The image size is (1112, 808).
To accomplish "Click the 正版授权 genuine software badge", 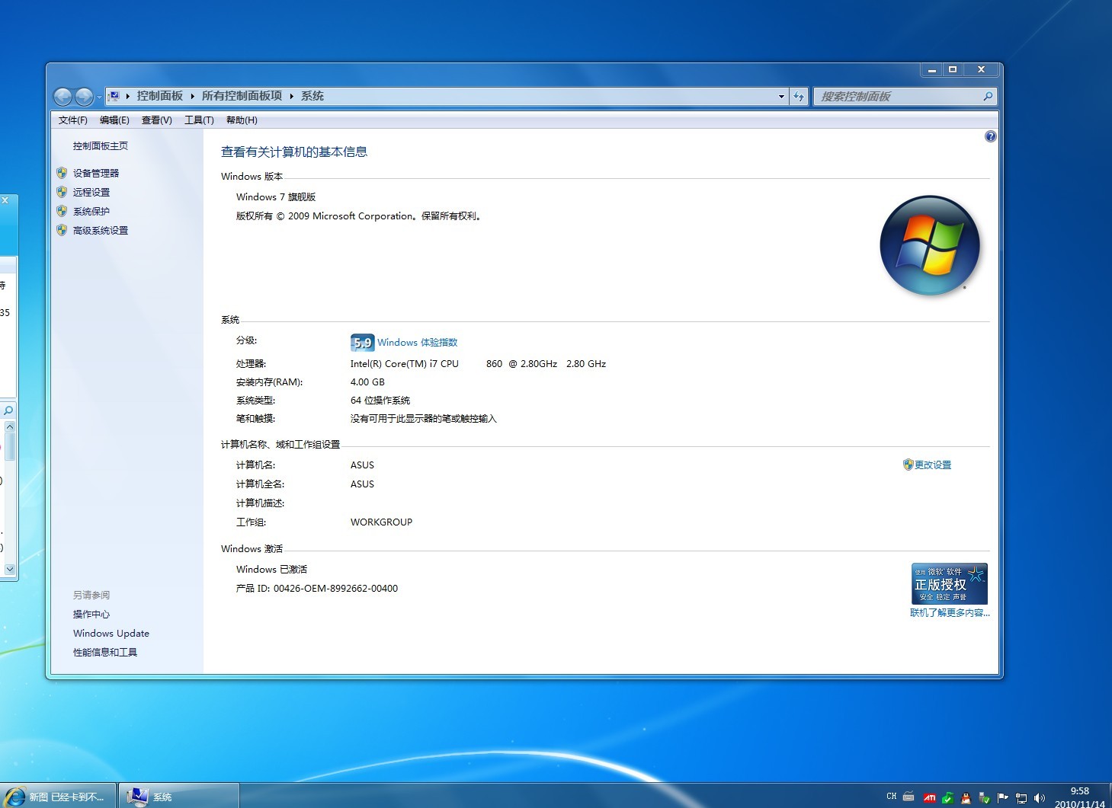I will pos(949,583).
